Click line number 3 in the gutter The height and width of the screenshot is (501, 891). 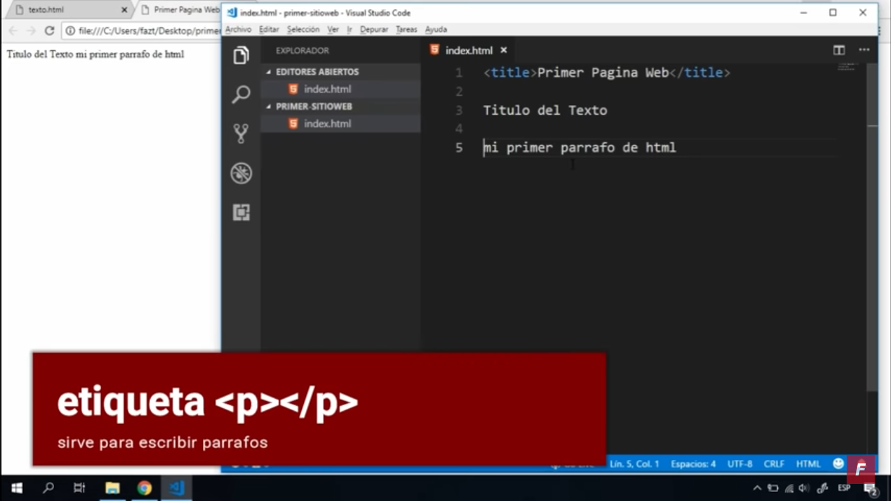pos(459,110)
